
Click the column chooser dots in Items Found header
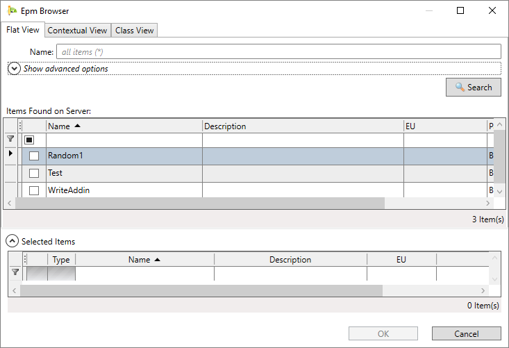point(20,126)
